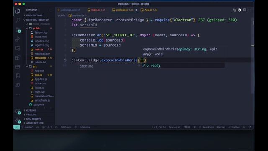Click the circular contrast icon in editor toolbar

tap(240, 10)
